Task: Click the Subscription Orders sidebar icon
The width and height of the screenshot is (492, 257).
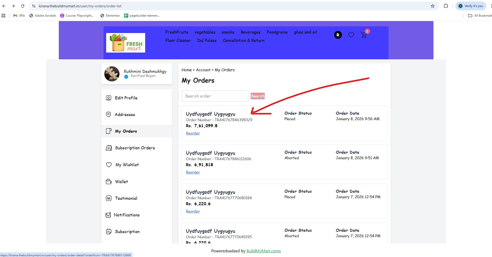Action: tap(109, 148)
